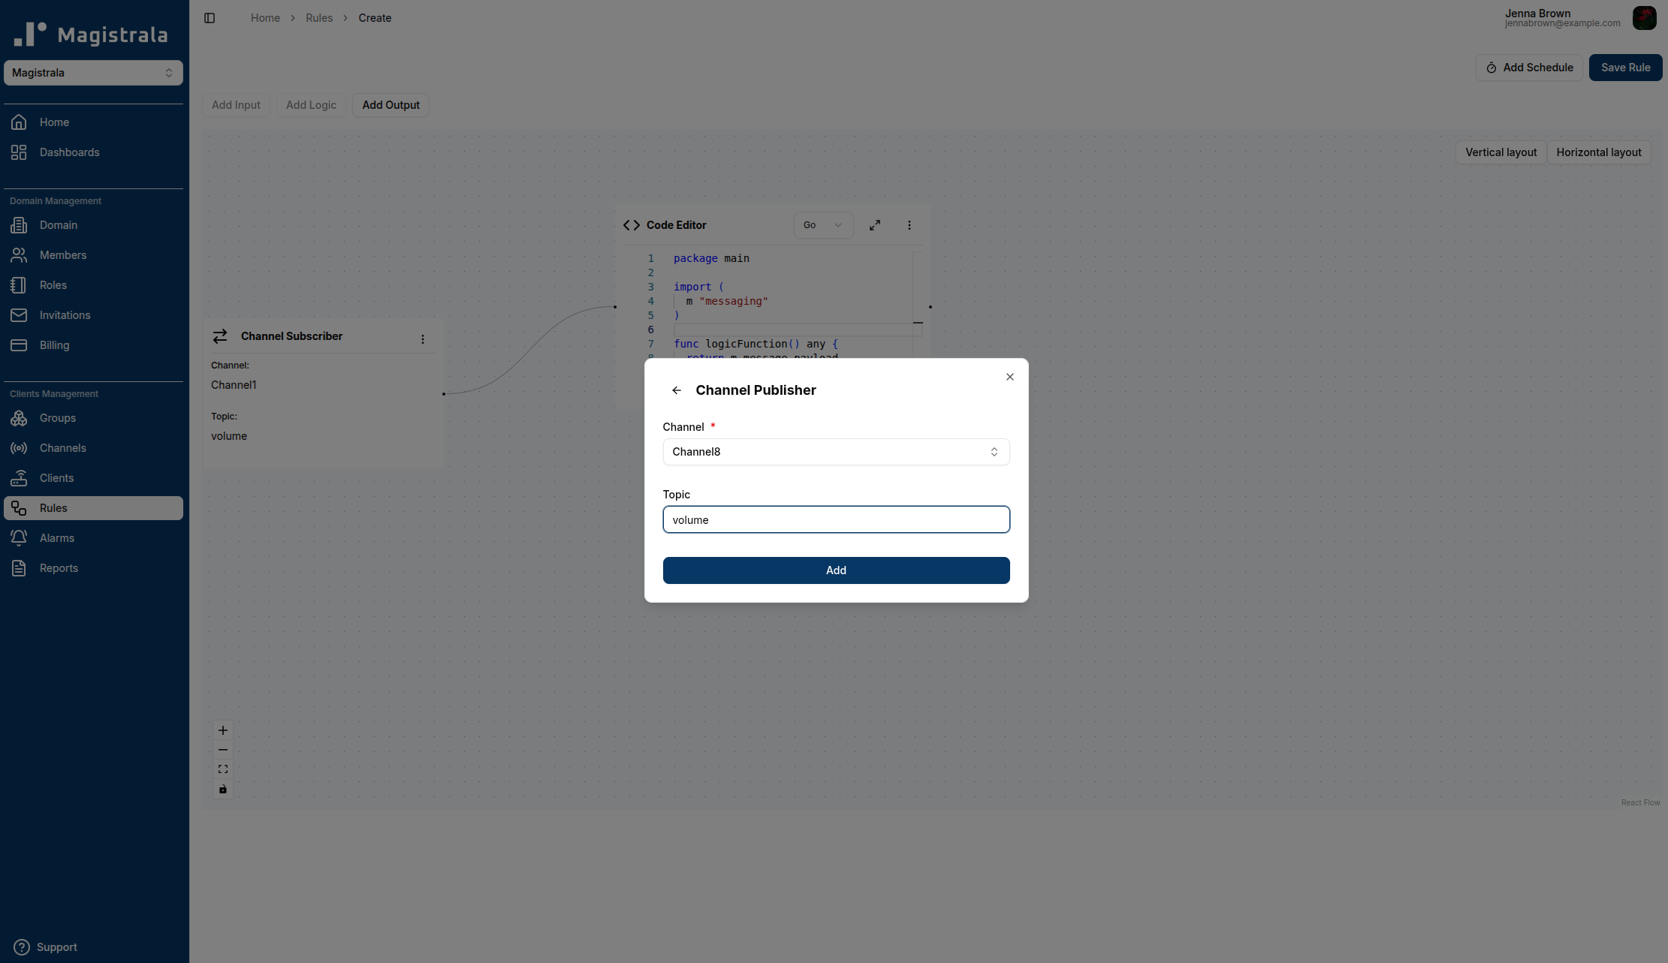Zoom in on the rule canvas

[x=222, y=730]
